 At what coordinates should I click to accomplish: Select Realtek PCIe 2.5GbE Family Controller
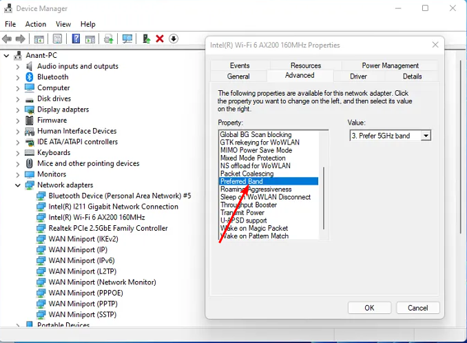click(108, 229)
